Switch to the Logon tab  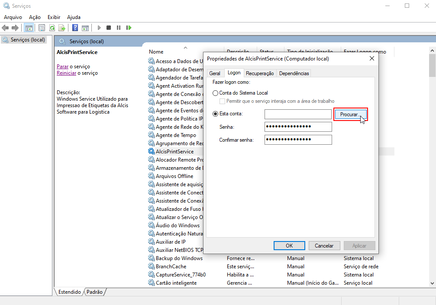234,73
